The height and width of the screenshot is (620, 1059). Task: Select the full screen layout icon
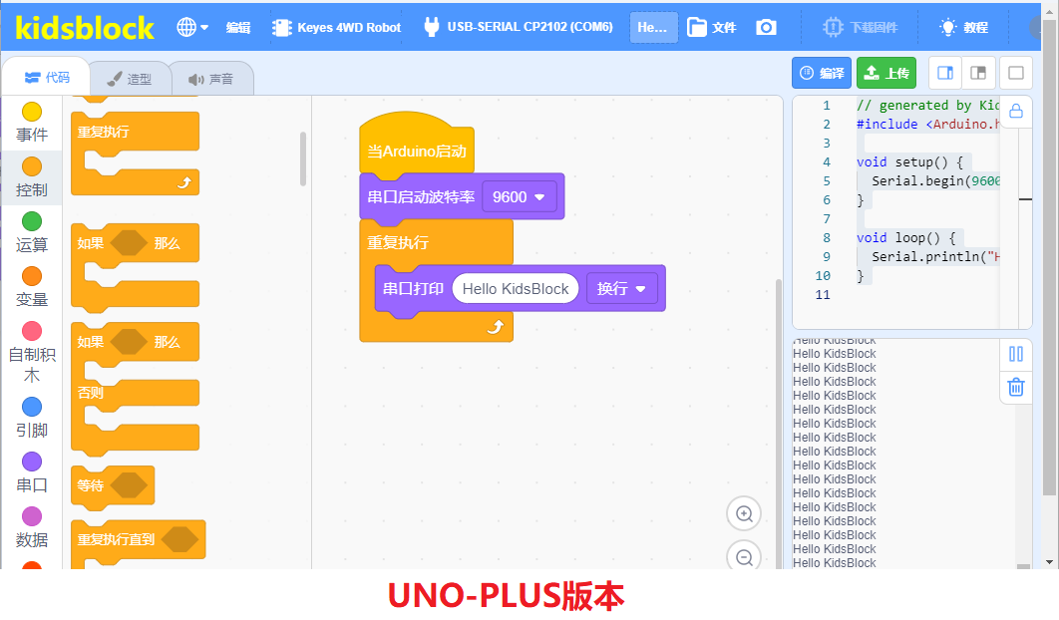pyautogui.click(x=1016, y=73)
